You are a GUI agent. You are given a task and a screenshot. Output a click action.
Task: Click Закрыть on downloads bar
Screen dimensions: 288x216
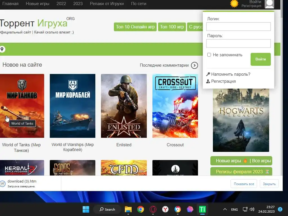click(269, 184)
